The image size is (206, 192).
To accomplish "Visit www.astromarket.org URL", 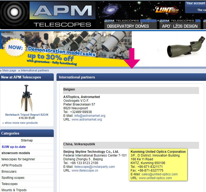I will click(87, 119).
